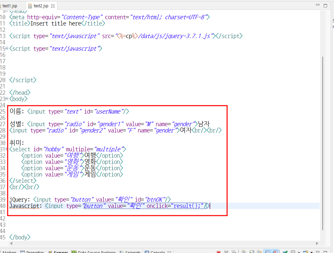Open the Data Source Explorer tab
The height and width of the screenshot is (253, 334).
(94, 252)
